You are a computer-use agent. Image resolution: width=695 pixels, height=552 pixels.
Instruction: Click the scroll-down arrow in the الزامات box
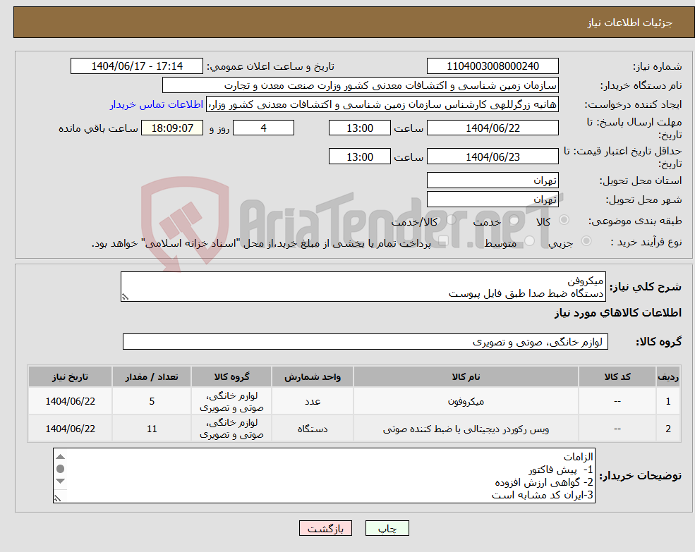(61, 482)
